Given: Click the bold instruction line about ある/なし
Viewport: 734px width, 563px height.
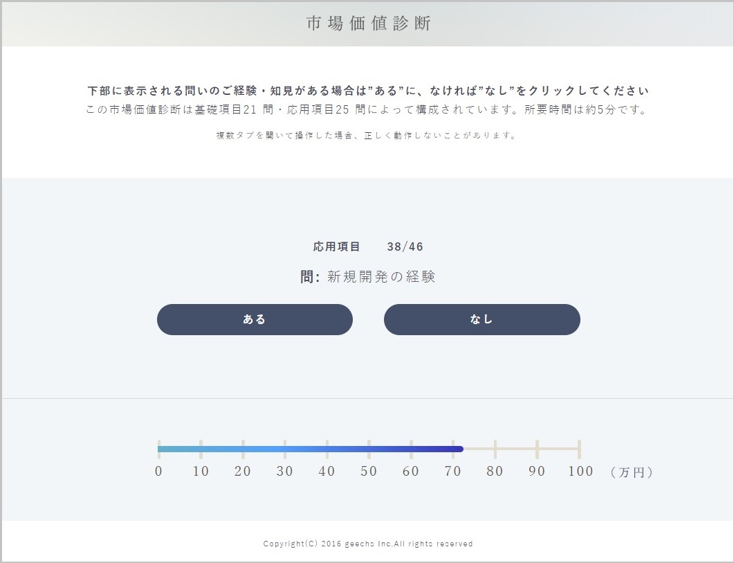Looking at the screenshot, I should pos(369,91).
